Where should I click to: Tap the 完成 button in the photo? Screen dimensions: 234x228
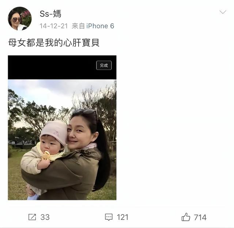(104, 65)
